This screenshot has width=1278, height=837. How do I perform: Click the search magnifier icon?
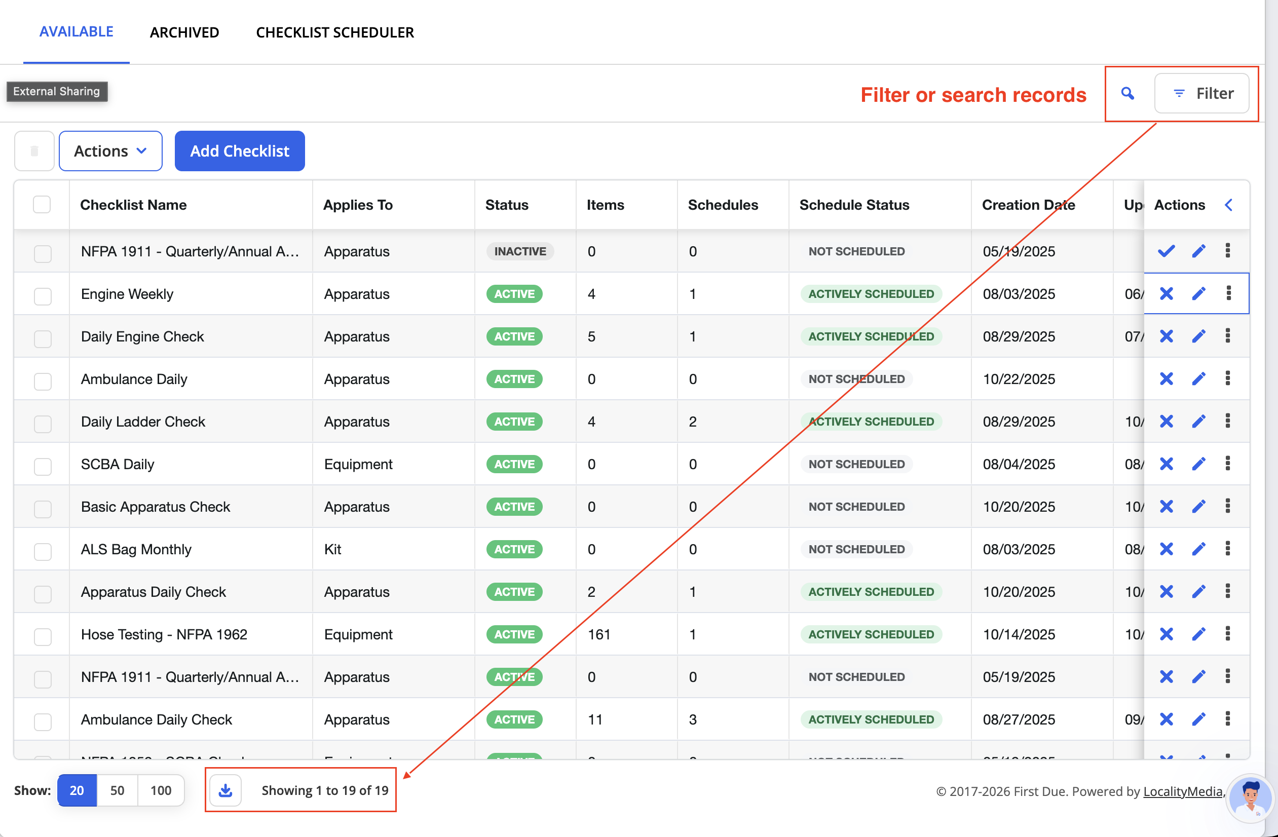point(1127,93)
